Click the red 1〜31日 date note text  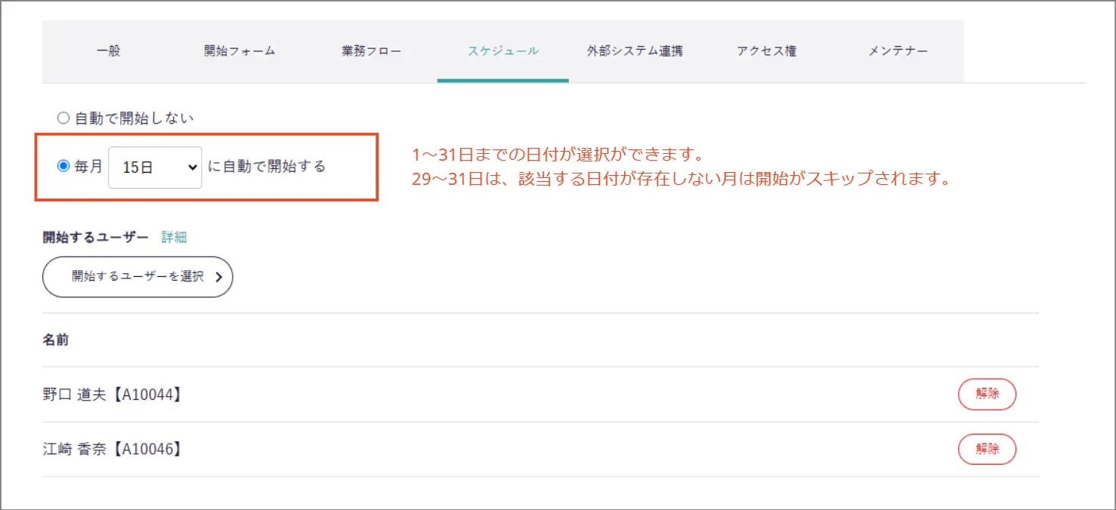coord(558,155)
